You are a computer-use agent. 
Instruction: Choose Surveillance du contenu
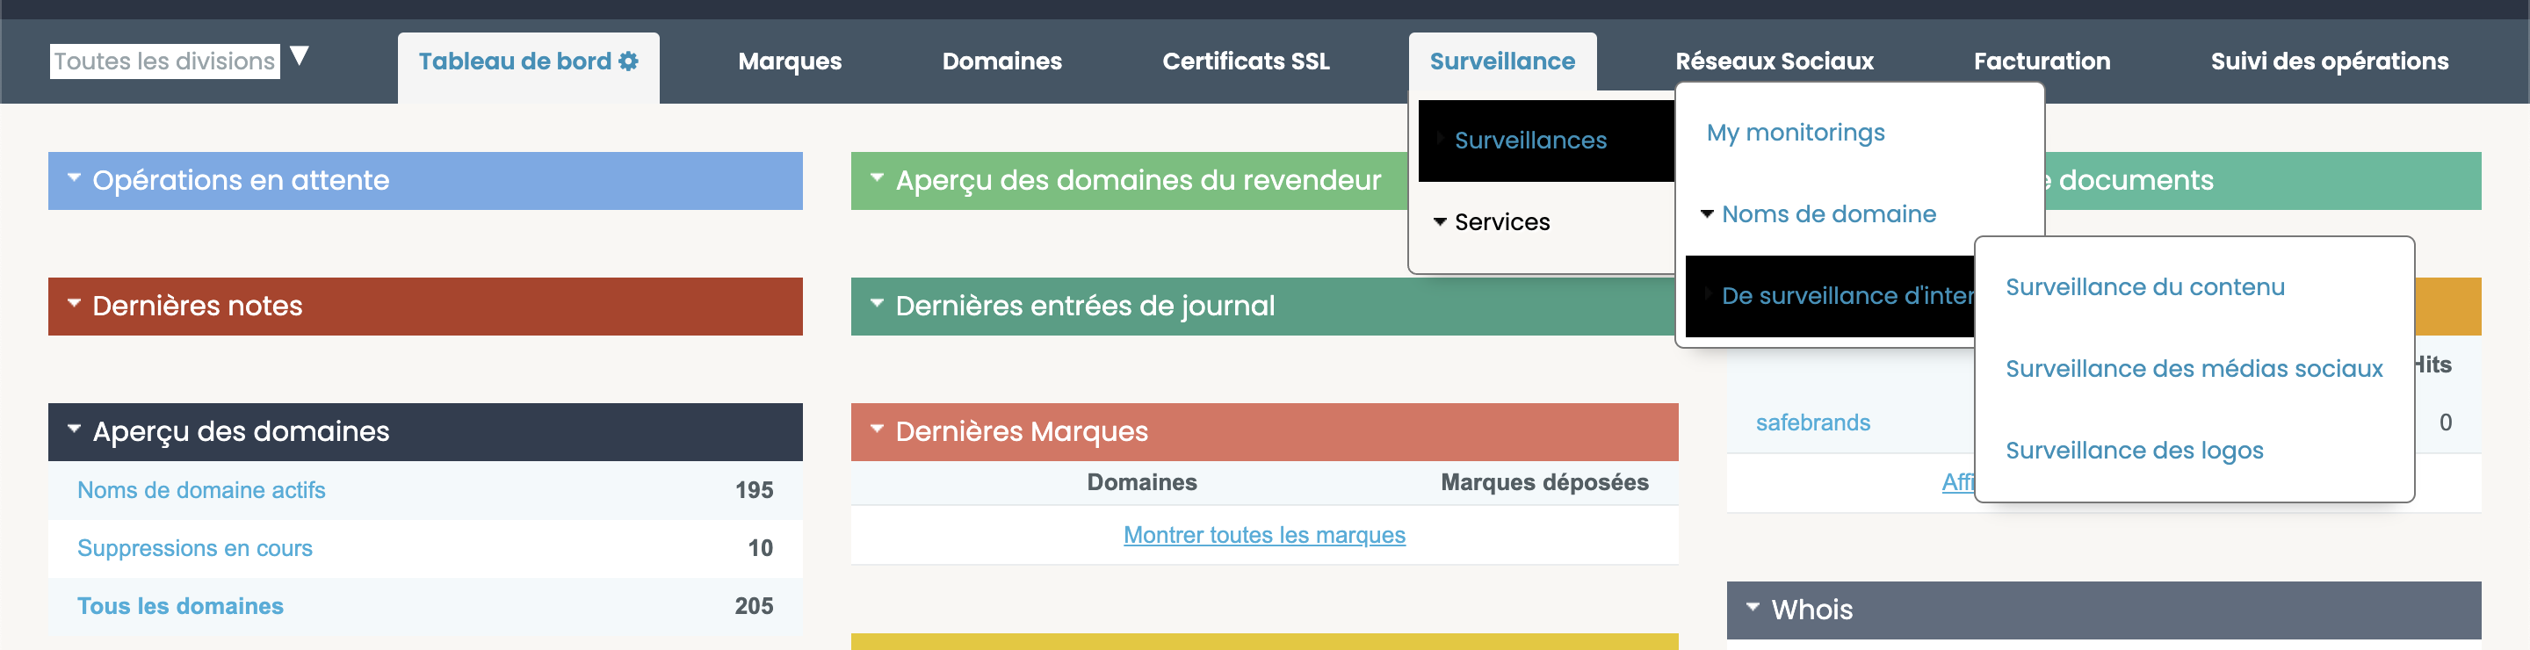2145,286
